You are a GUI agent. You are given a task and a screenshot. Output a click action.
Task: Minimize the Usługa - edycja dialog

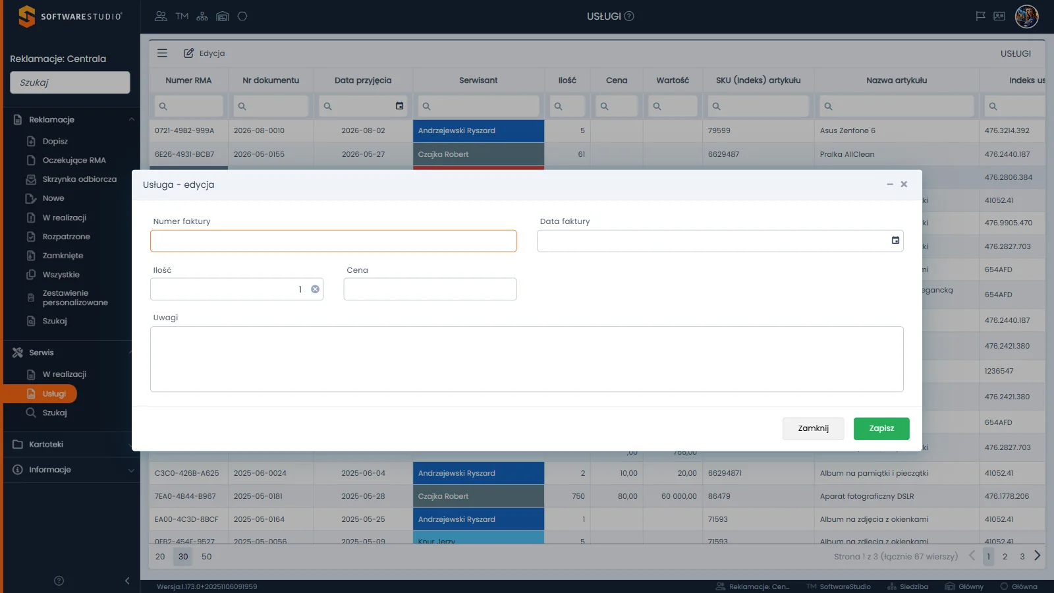[890, 184]
